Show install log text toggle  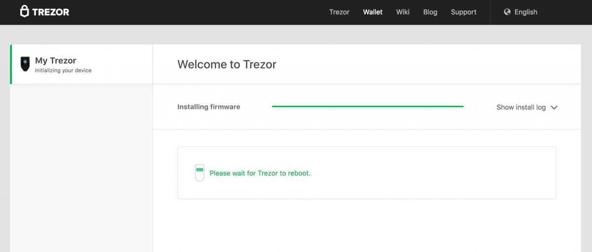(x=521, y=107)
